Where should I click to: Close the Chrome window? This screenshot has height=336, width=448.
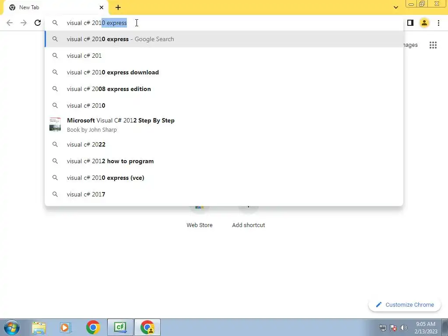click(437, 3)
